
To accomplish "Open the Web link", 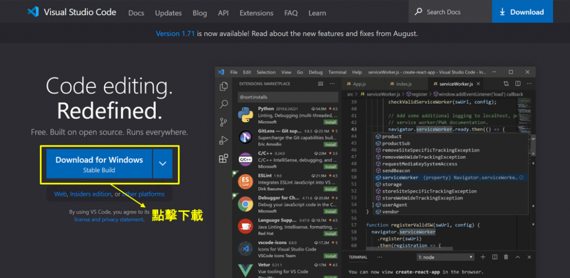I will pos(60,194).
